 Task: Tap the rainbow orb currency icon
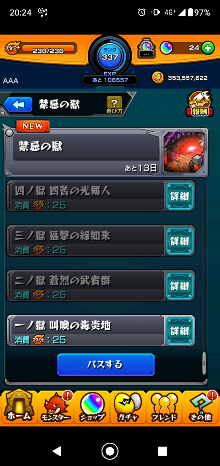pyautogui.click(x=166, y=48)
